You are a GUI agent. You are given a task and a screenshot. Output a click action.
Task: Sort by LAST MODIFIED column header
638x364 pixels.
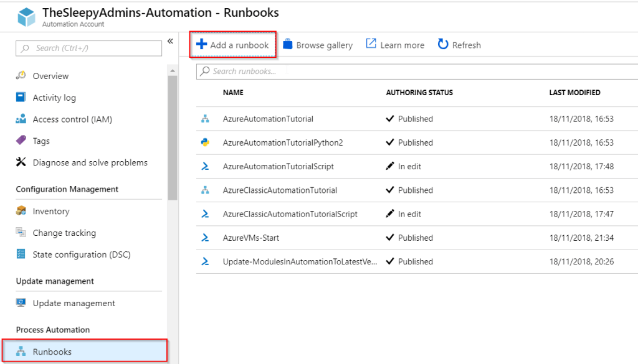574,93
